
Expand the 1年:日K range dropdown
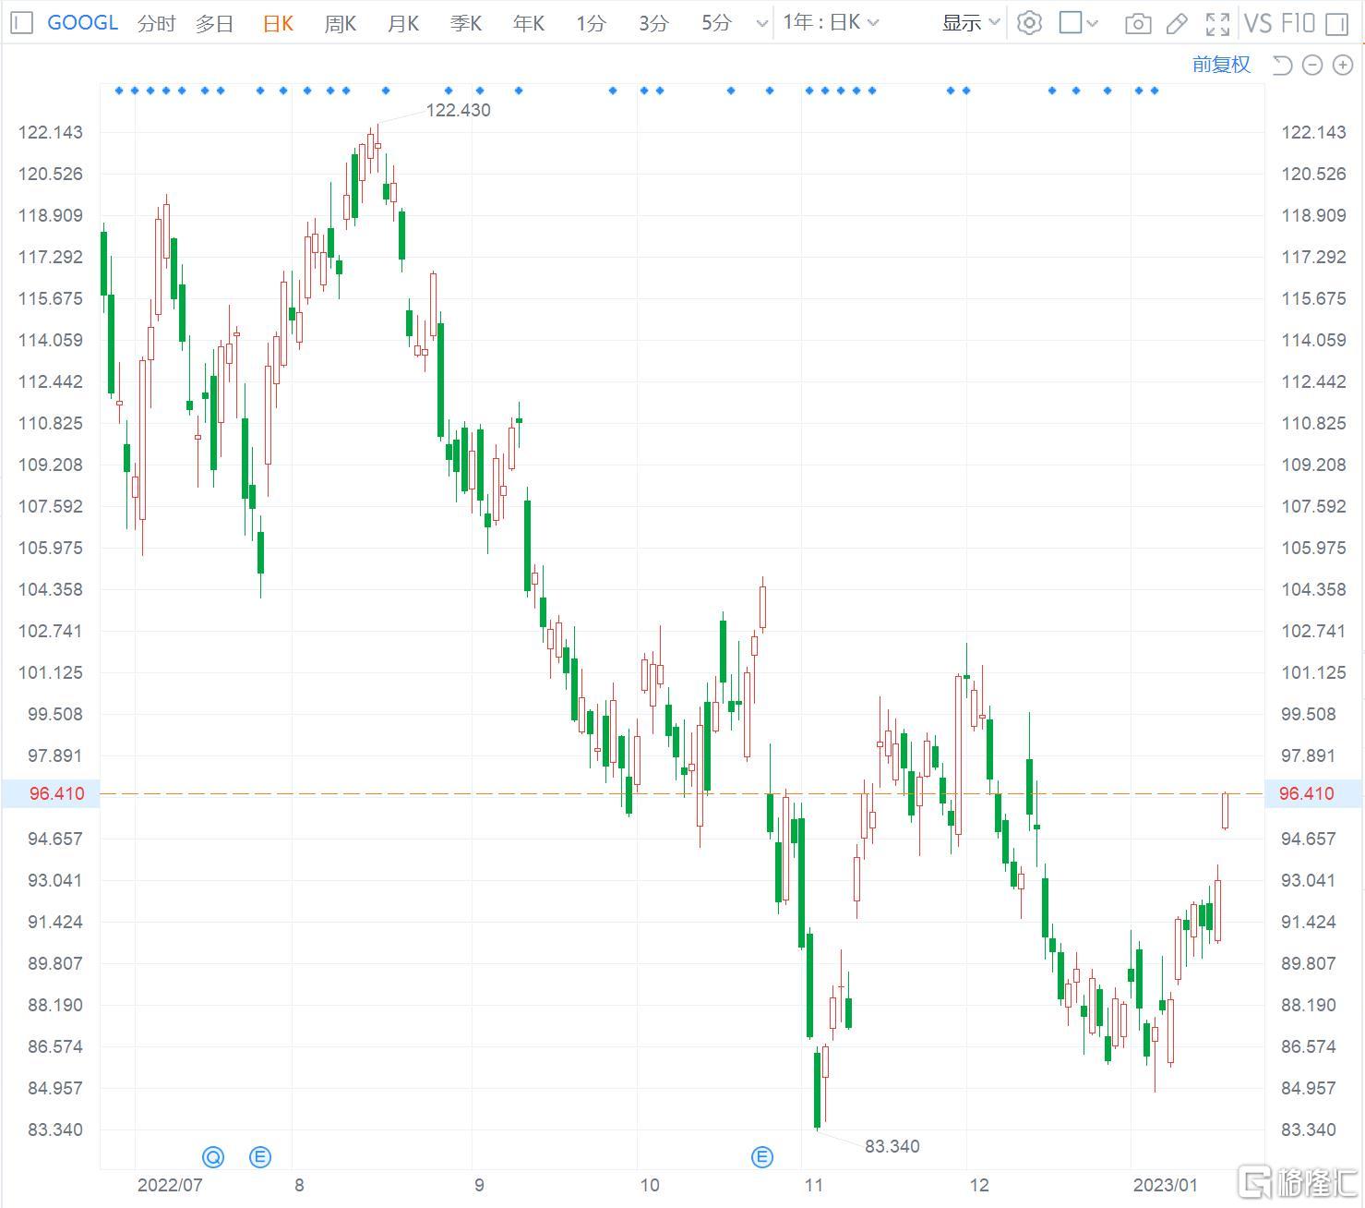click(x=831, y=23)
